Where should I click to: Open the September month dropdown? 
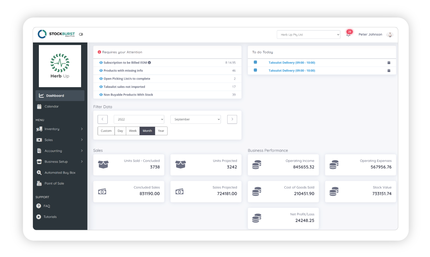pyautogui.click(x=195, y=119)
